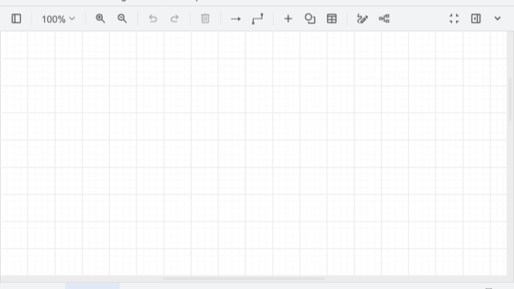Click the trash delete icon
Viewport: 514px width, 289px height.
pyautogui.click(x=205, y=18)
